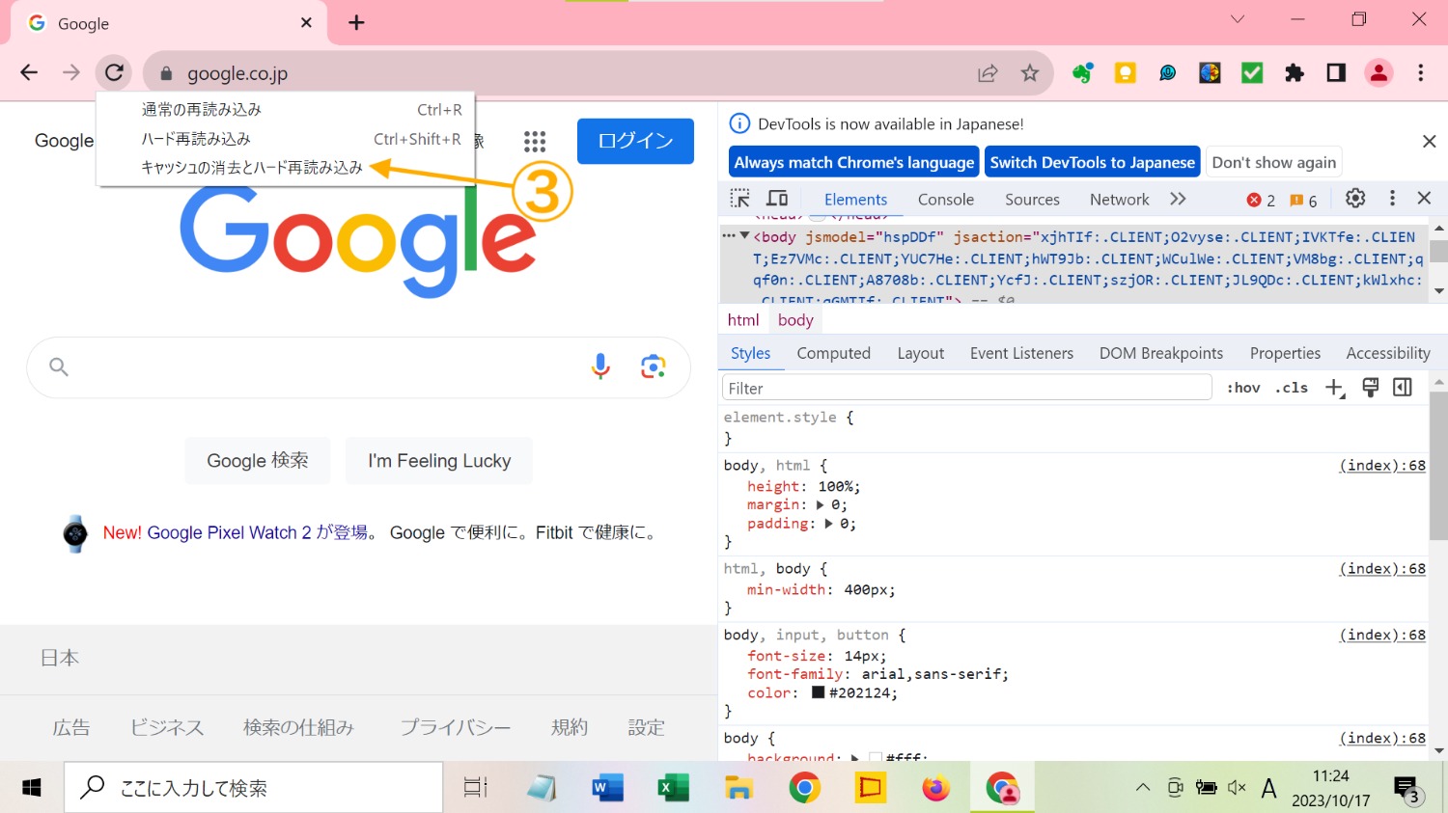Open DevTools settings gear
This screenshot has height=813, width=1448.
(1355, 198)
